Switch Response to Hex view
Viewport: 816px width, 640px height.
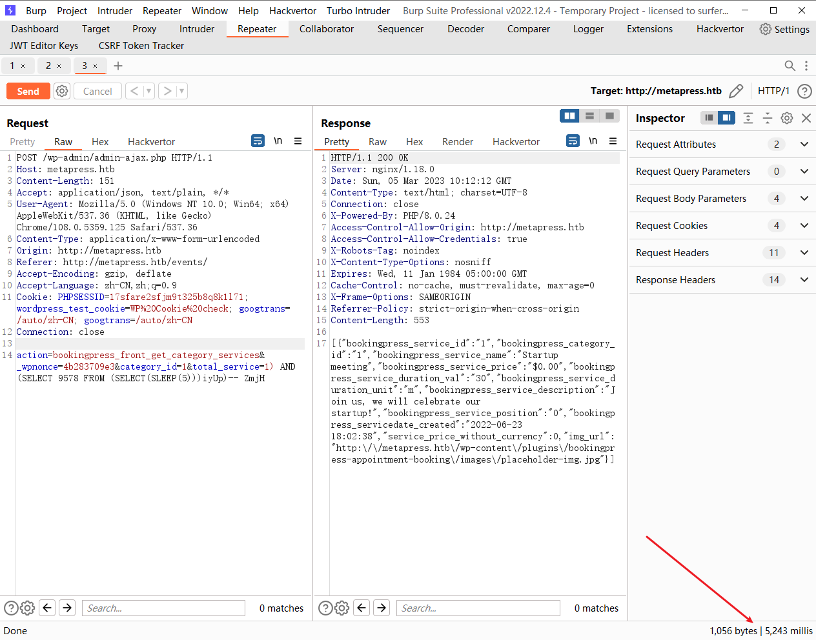point(414,142)
